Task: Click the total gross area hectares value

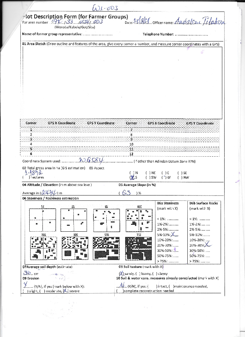Action: pos(33,173)
